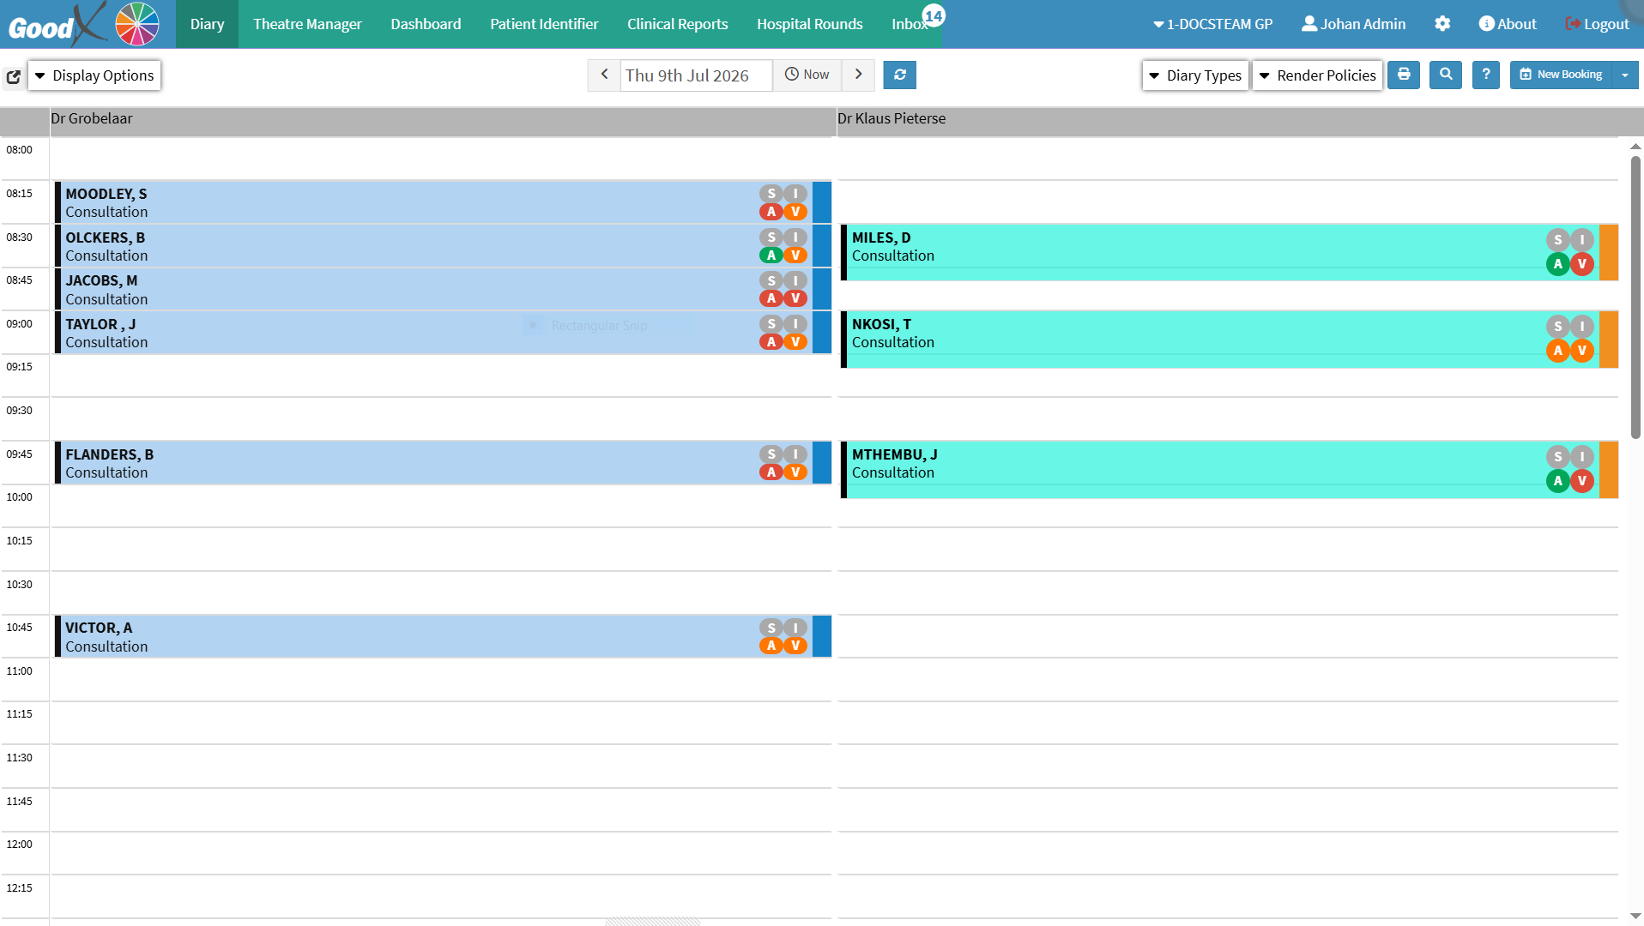
Task: Switch to the Diary tab
Action: click(x=207, y=24)
